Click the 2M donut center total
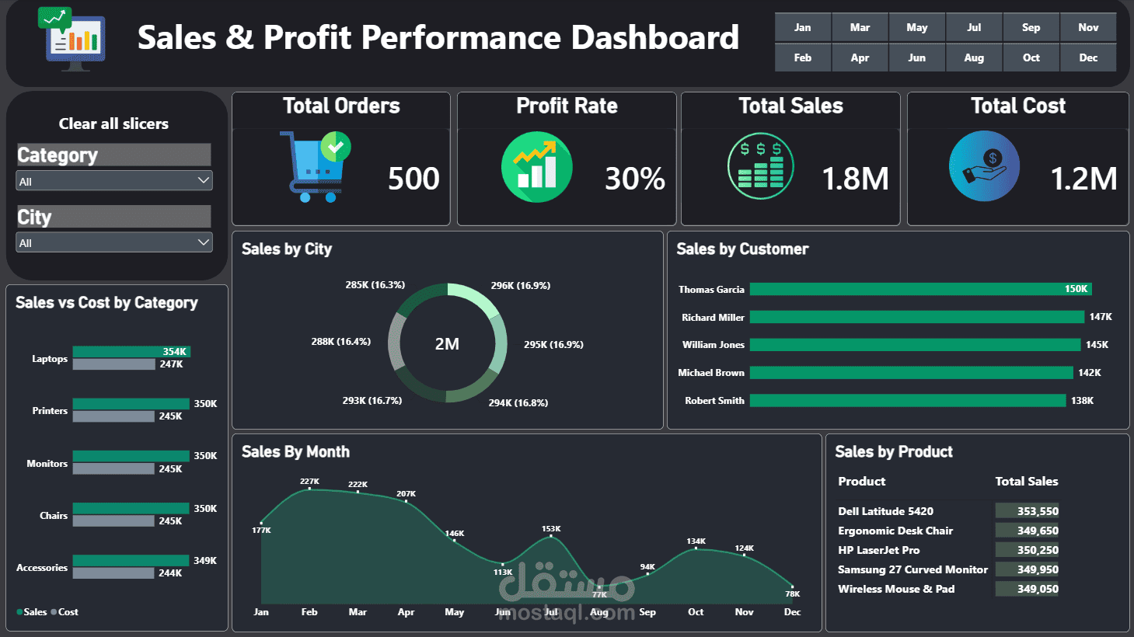 [447, 343]
